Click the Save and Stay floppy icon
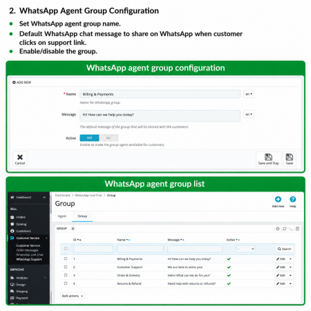Image resolution: width=311 pixels, height=311 pixels. pos(268,157)
